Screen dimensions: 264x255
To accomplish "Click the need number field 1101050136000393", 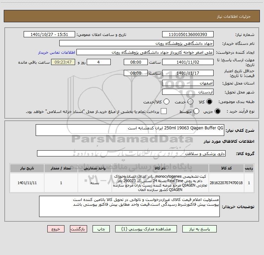I will pyautogui.click(x=188, y=35).
